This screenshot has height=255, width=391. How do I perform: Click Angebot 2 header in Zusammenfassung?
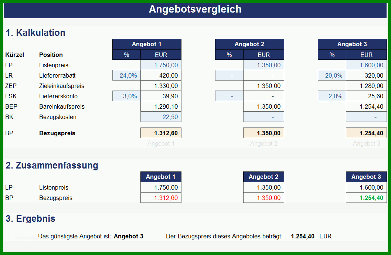[263, 177]
